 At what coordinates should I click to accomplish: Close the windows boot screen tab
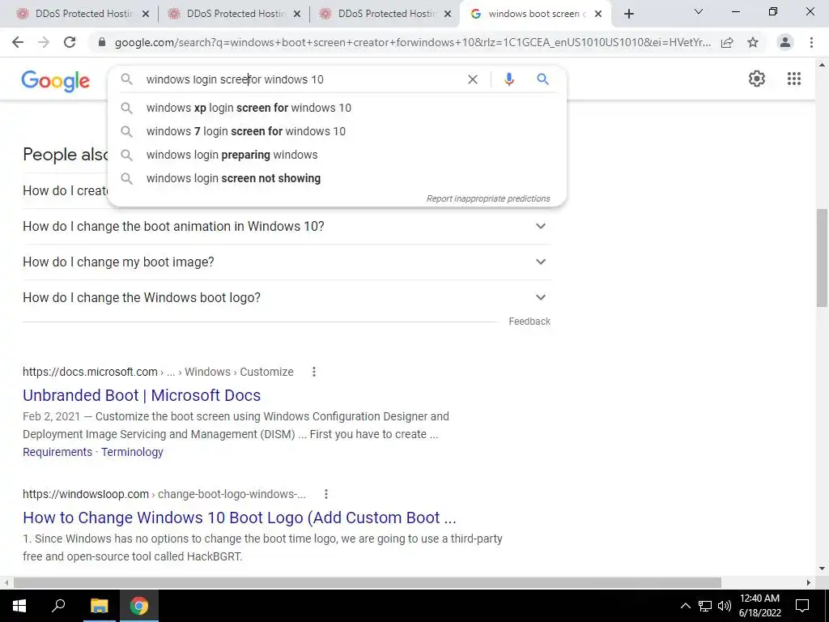pos(598,15)
